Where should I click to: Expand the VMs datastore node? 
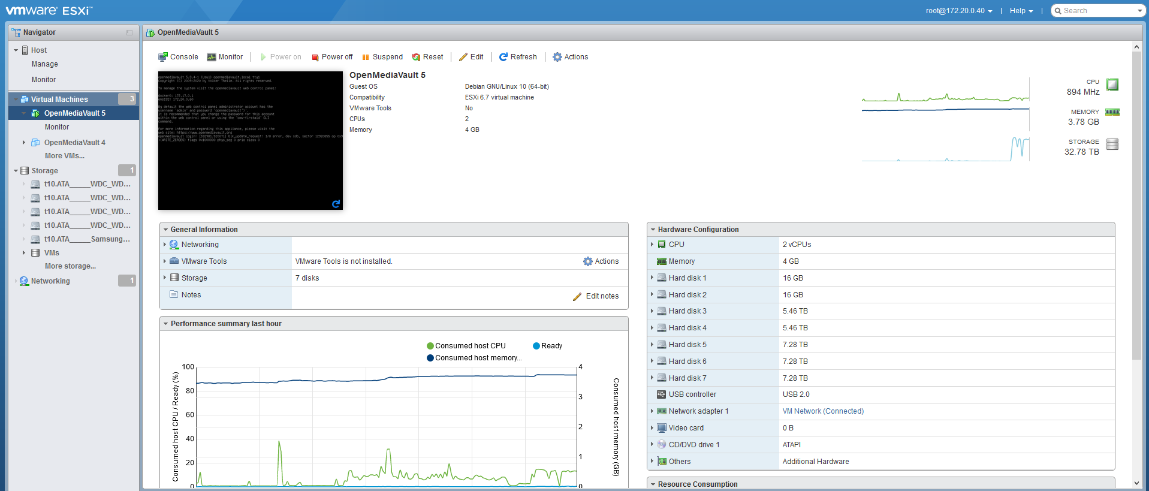click(24, 253)
